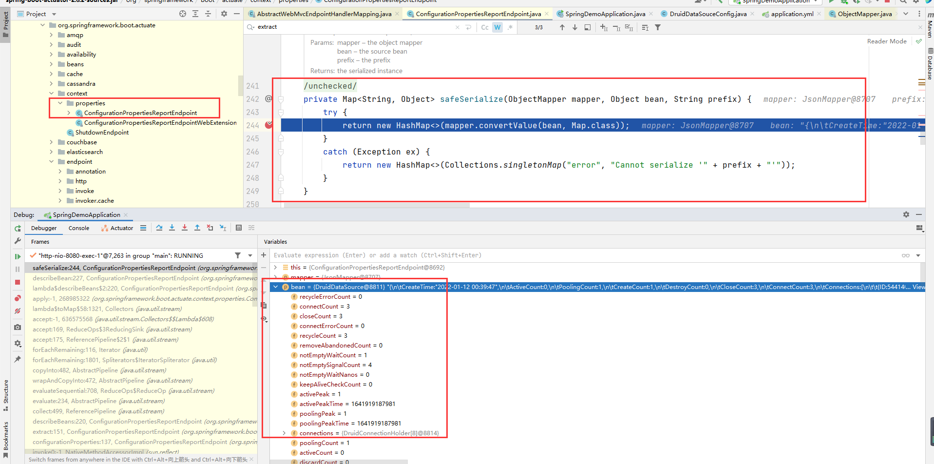Open the SpringDemoApplication.java editor tab

click(x=605, y=14)
